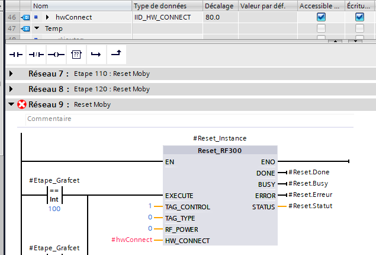Select the Reset_RF300 block title
This screenshot has width=376, height=255.
(x=219, y=151)
